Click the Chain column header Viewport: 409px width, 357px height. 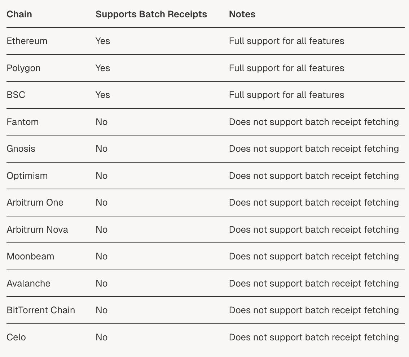pos(19,14)
